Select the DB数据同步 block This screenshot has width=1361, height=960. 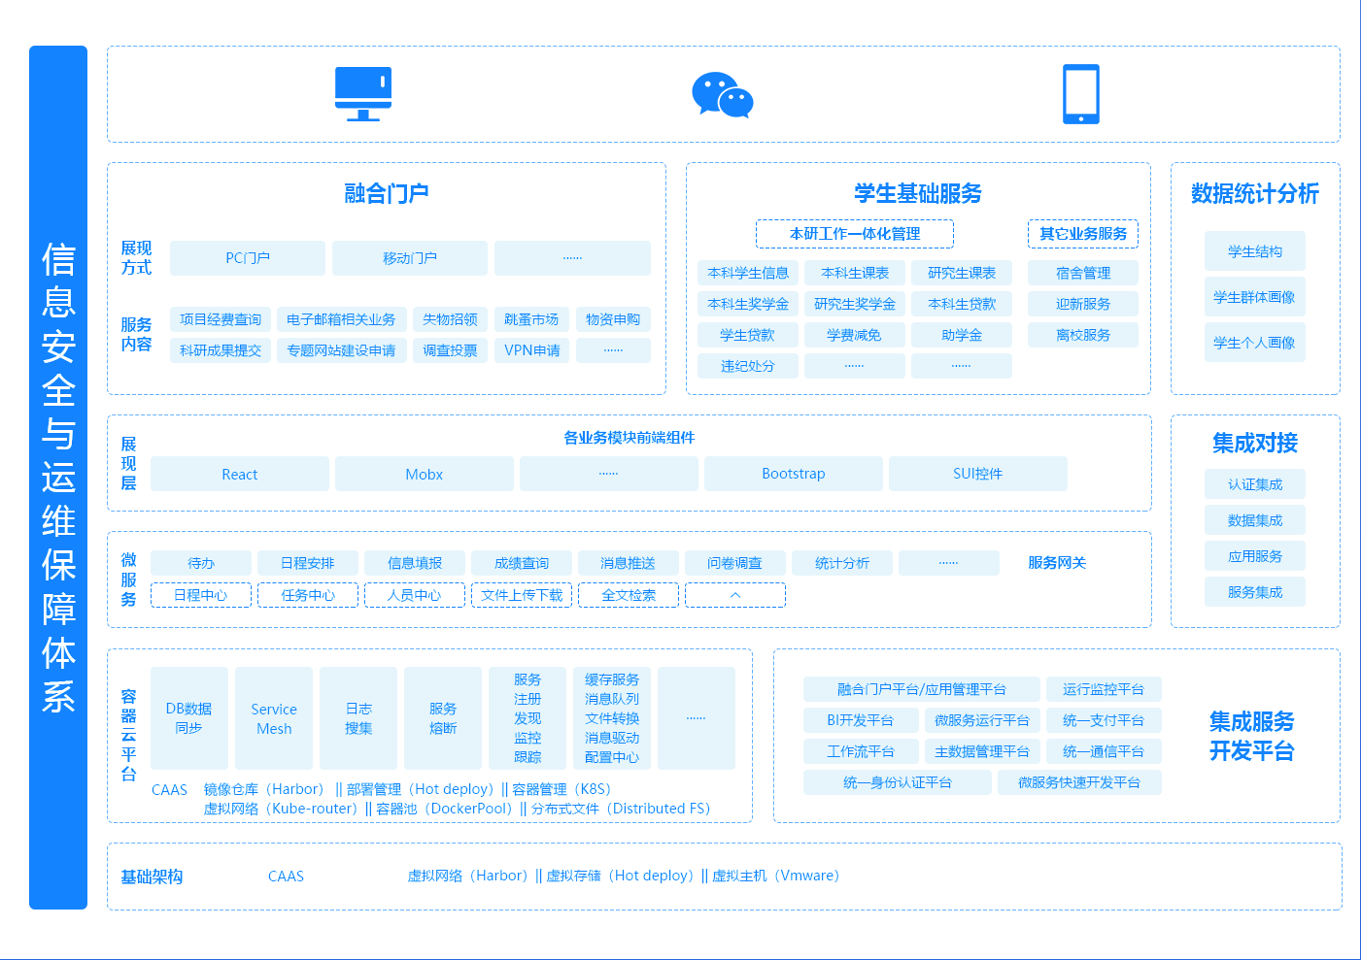click(x=188, y=718)
